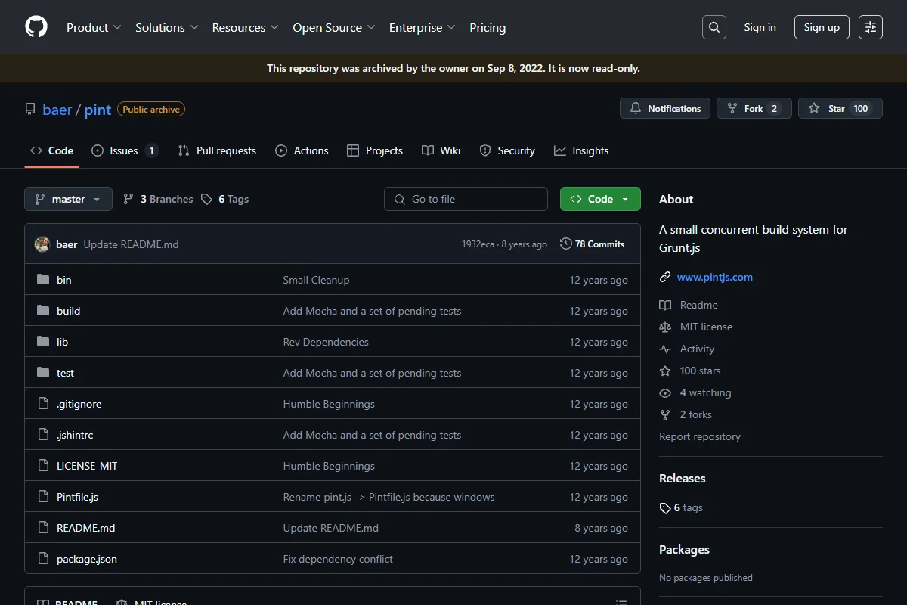The height and width of the screenshot is (605, 907).
Task: Click the appearance settings sliders icon
Action: (x=871, y=27)
